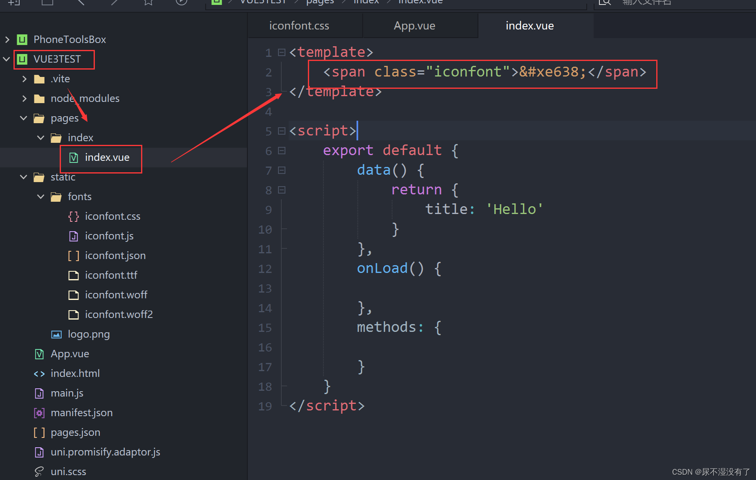
Task: Collapse the index folder arrow
Action: click(x=41, y=137)
